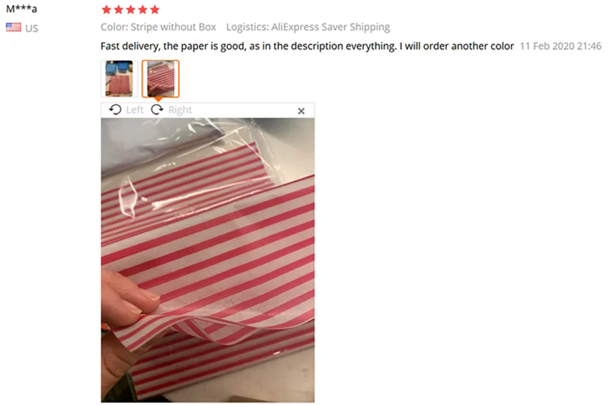The height and width of the screenshot is (405, 609).
Task: Select the highlighted second review thumbnail
Action: tap(161, 78)
